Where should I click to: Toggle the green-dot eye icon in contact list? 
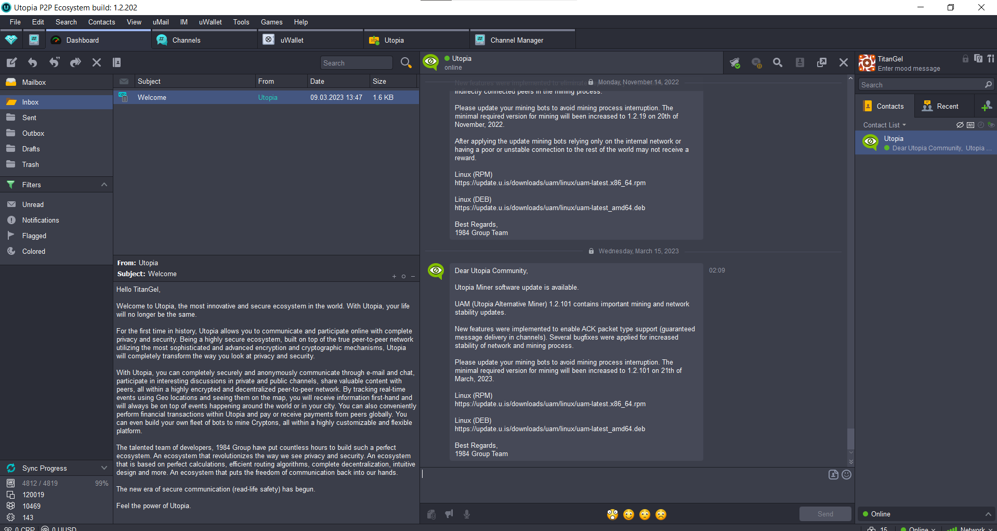991,125
